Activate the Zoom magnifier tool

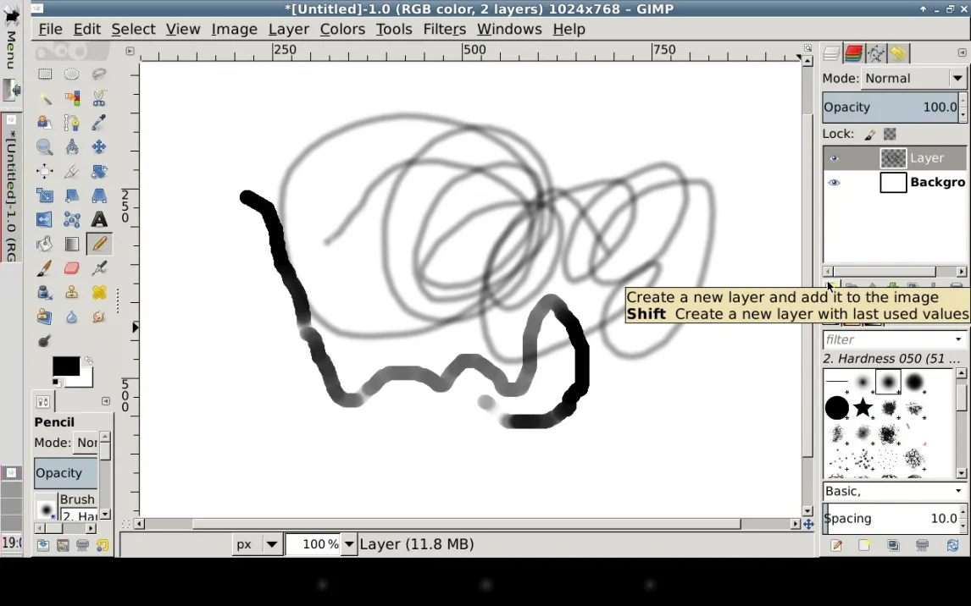(45, 147)
